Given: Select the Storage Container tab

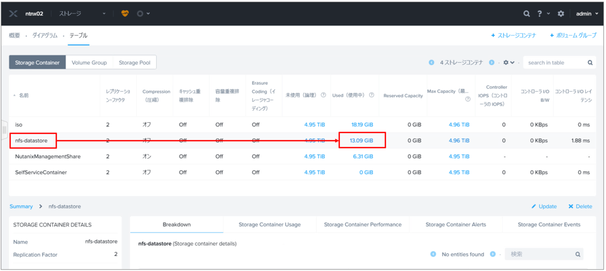Looking at the screenshot, I should pyautogui.click(x=37, y=62).
